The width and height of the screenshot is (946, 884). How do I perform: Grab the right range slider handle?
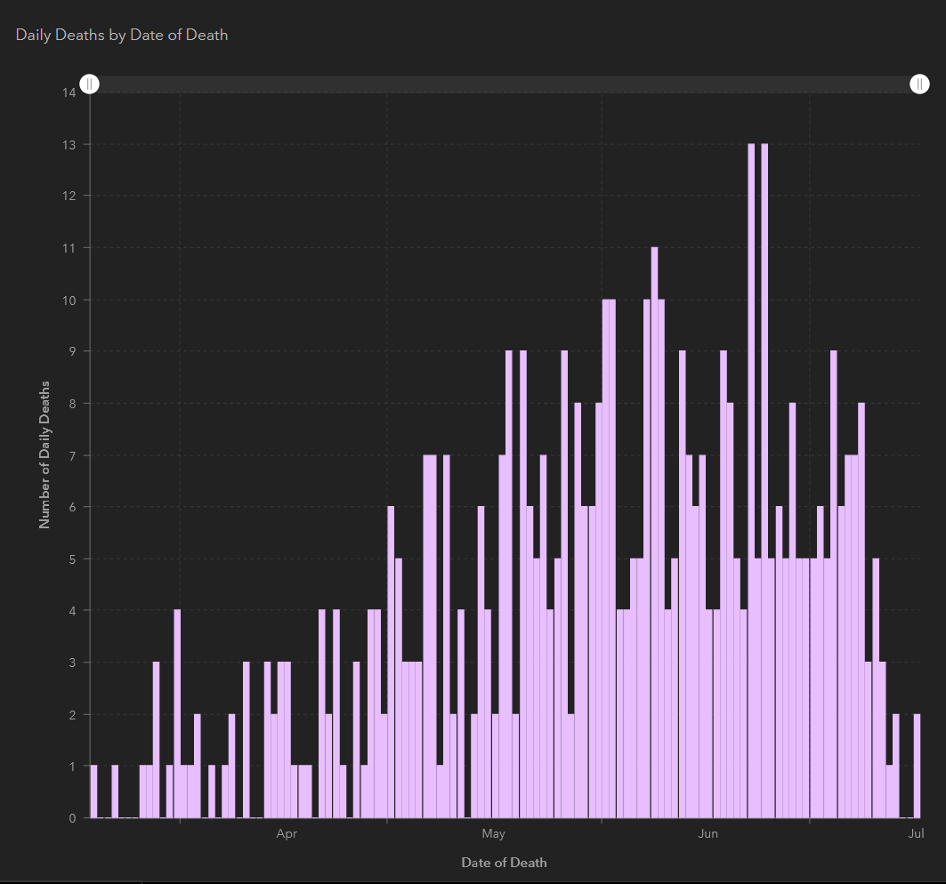click(919, 84)
